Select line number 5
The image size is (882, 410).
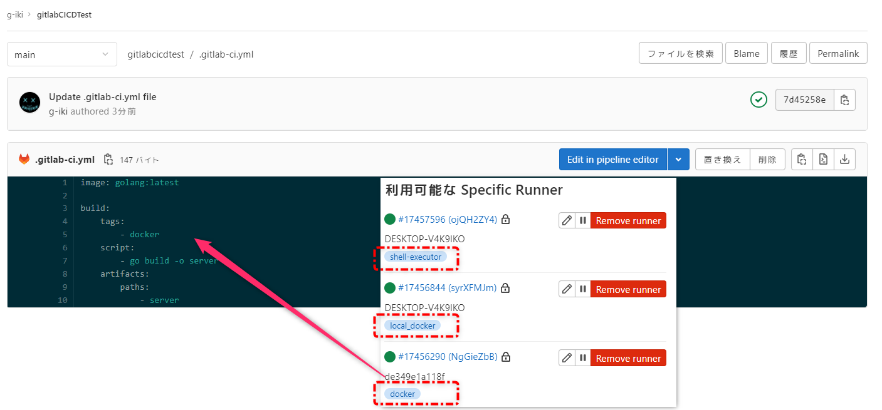[x=65, y=235]
